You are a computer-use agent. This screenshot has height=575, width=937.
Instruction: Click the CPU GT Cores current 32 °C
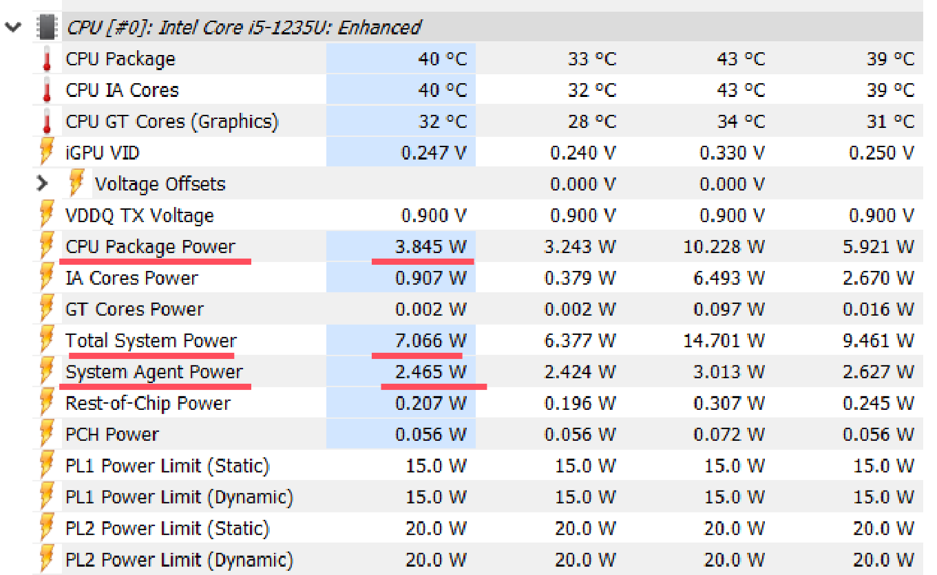point(443,122)
